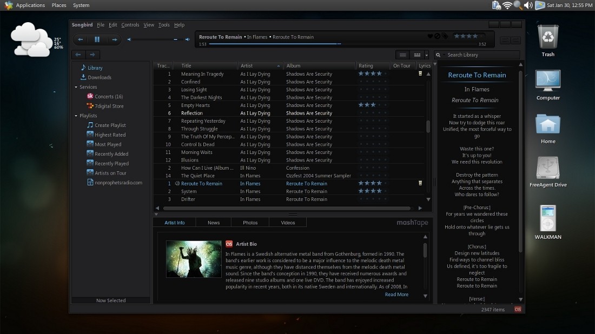Go to the previous track
The width and height of the screenshot is (595, 334).
(x=81, y=39)
